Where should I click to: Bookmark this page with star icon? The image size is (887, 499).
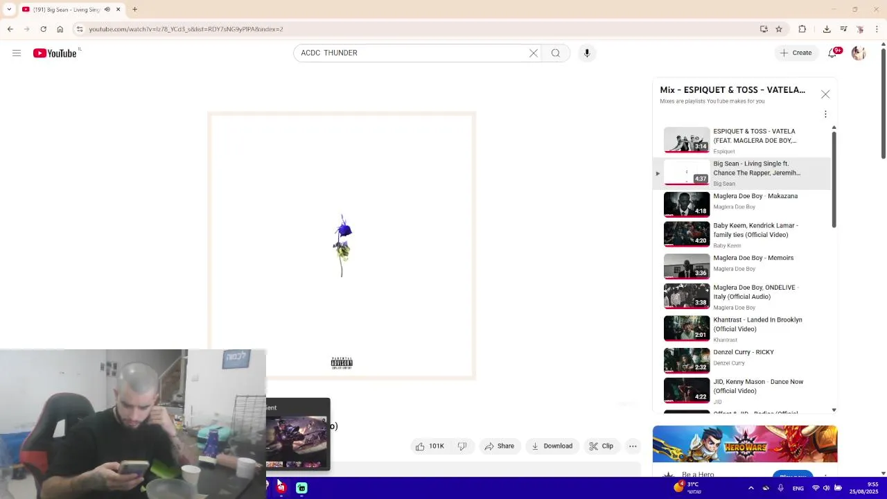779,29
